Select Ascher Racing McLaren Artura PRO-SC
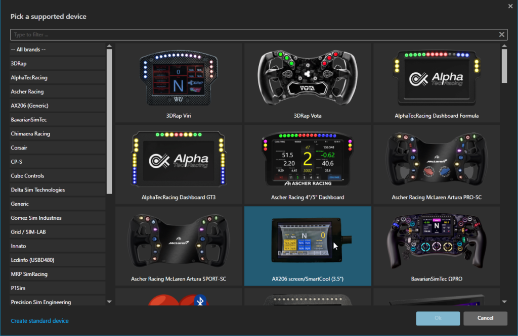This screenshot has width=518, height=336. (x=437, y=164)
